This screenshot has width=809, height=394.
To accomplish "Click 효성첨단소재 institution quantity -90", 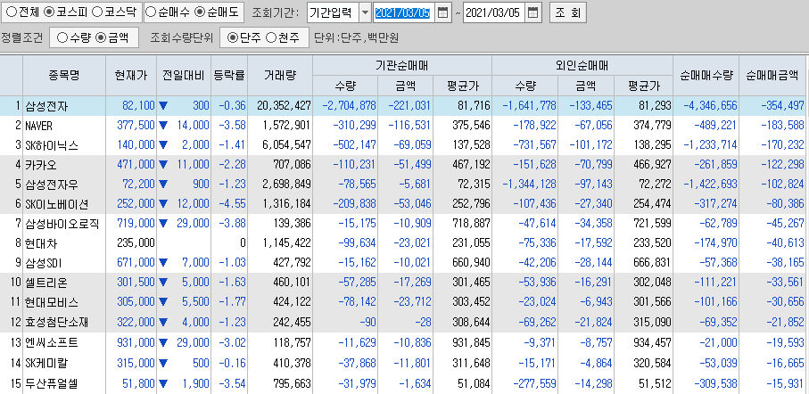I will click(367, 323).
